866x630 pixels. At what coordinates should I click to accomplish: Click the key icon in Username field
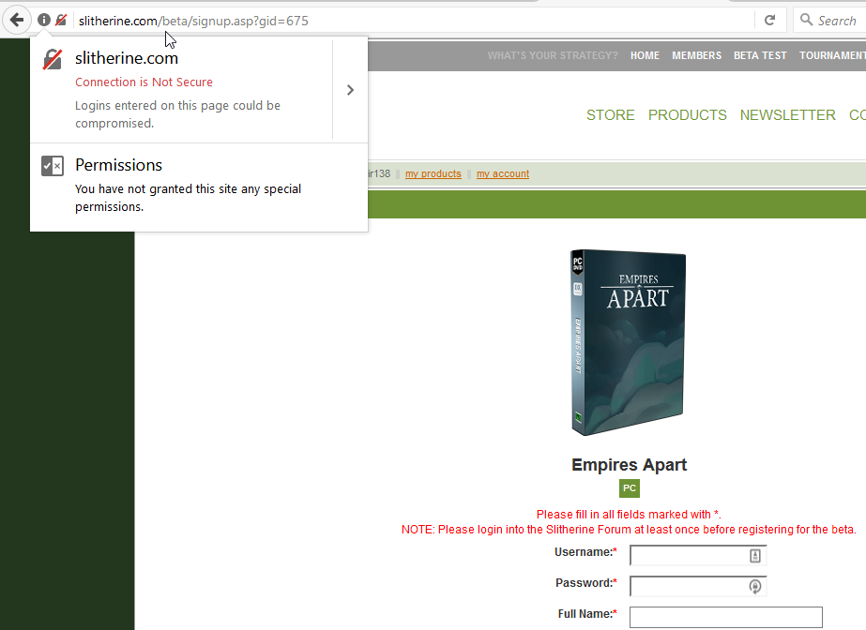point(755,556)
